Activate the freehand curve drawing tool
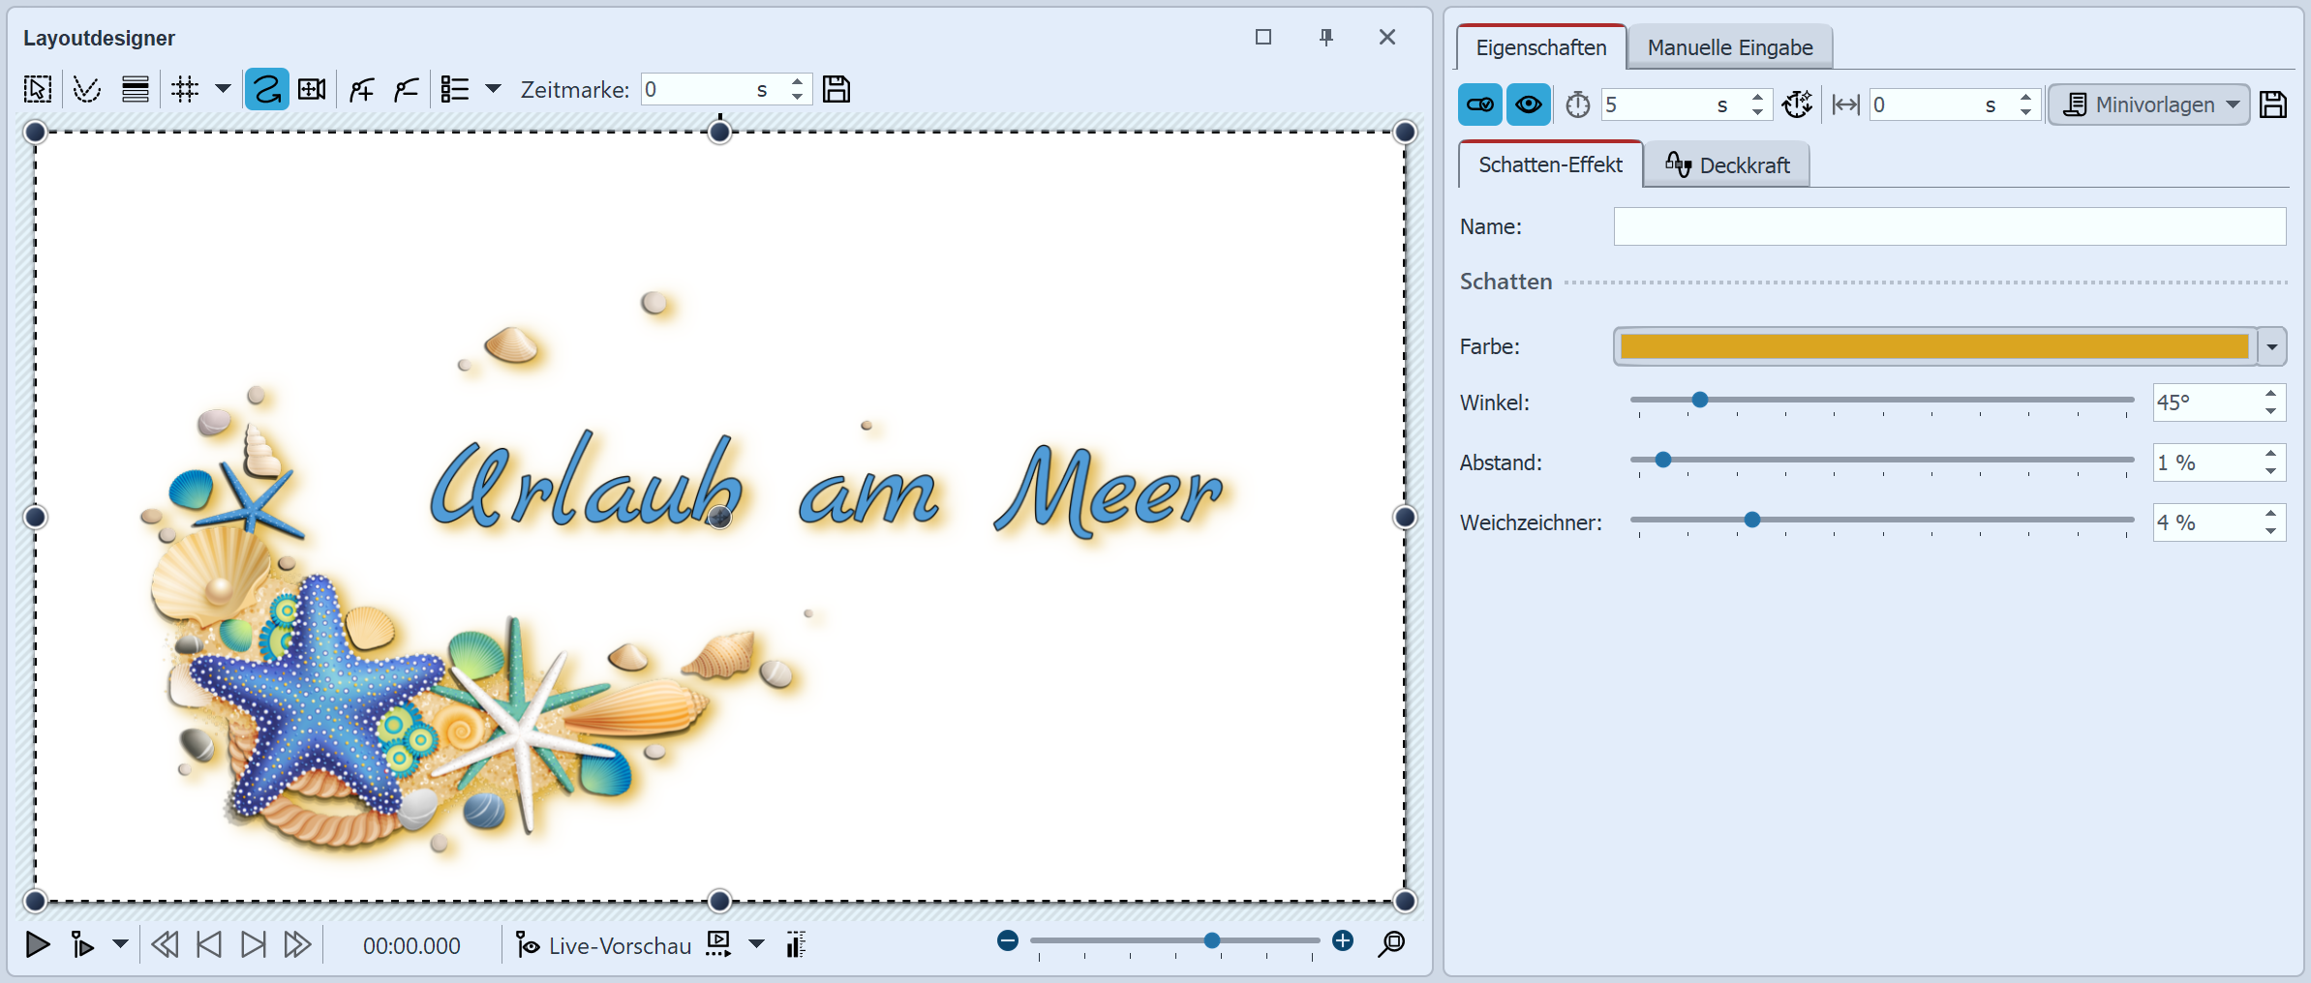Image resolution: width=2311 pixels, height=983 pixels. pos(266,89)
